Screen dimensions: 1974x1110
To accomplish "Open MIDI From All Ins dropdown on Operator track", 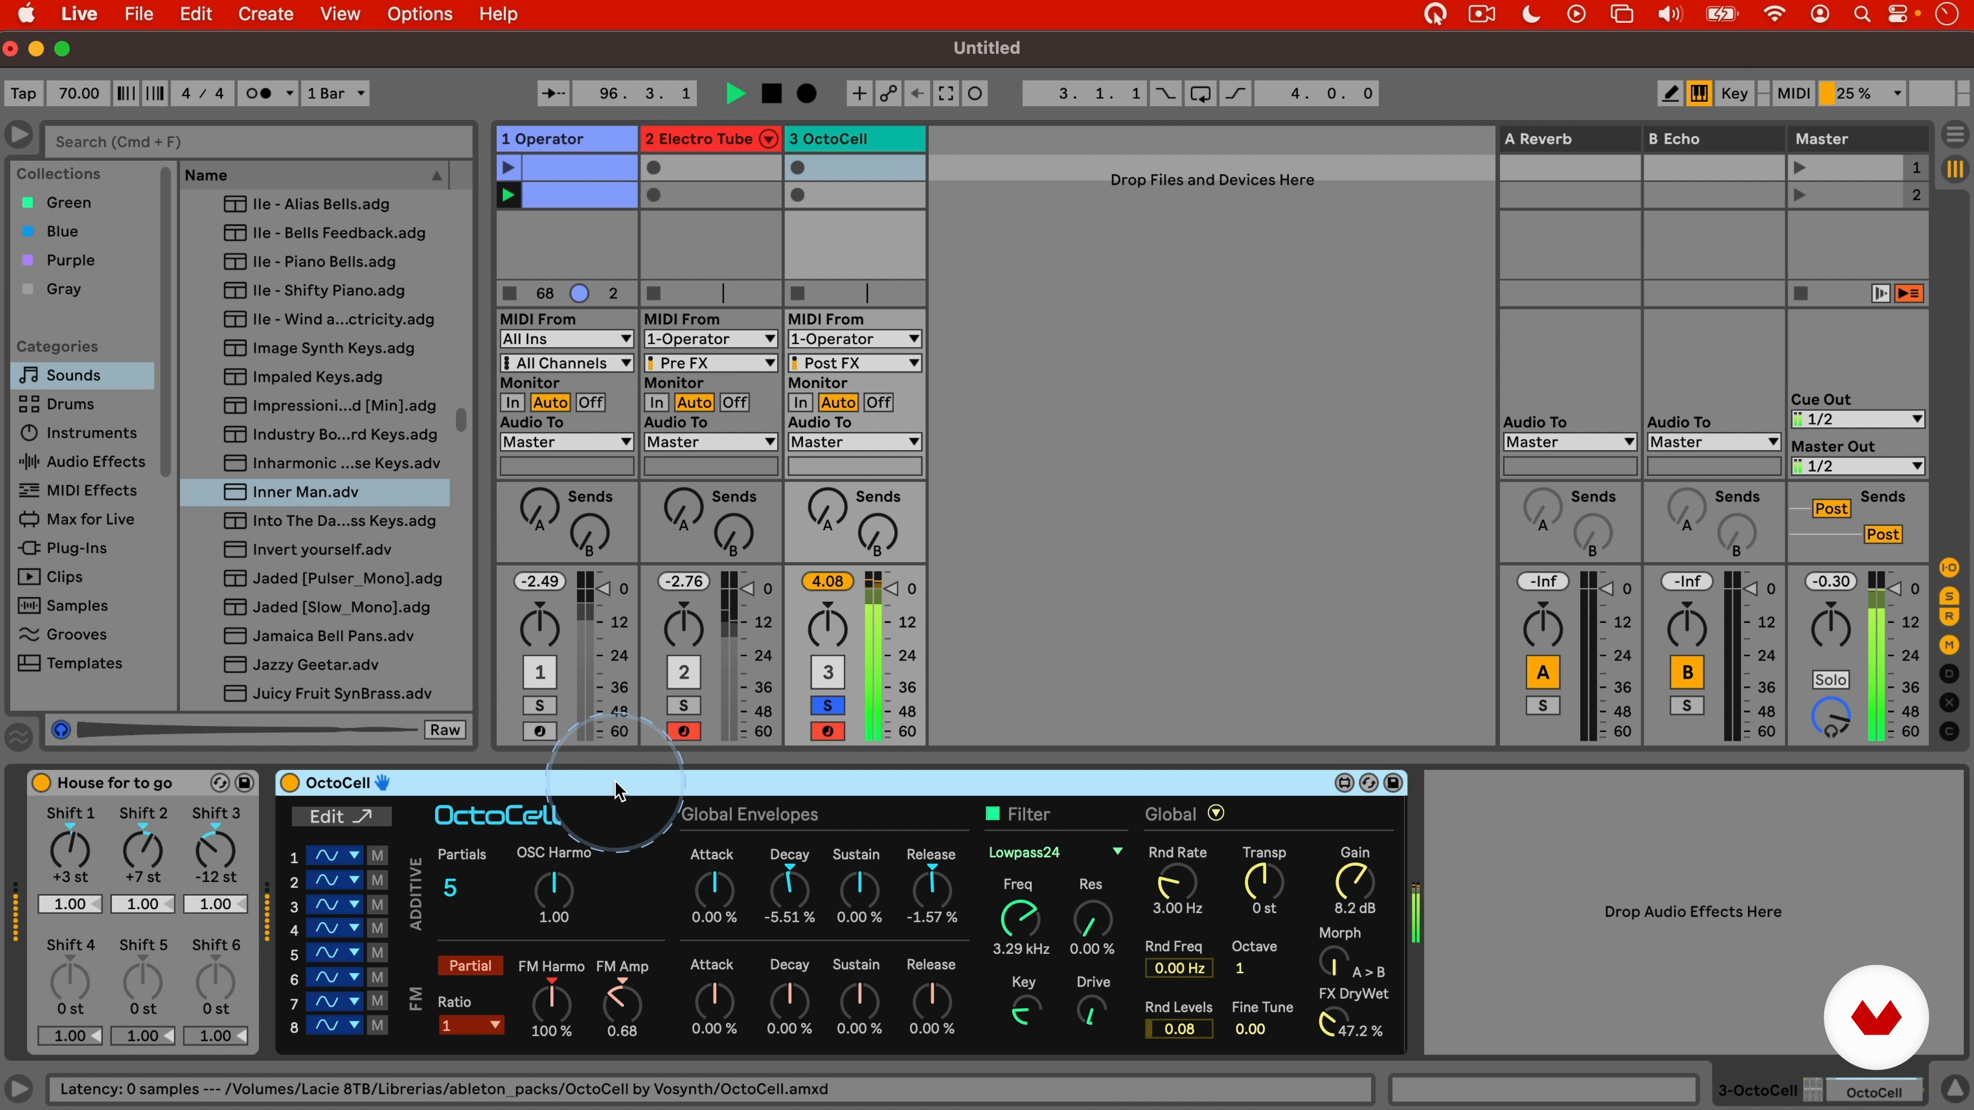I will click(x=566, y=339).
